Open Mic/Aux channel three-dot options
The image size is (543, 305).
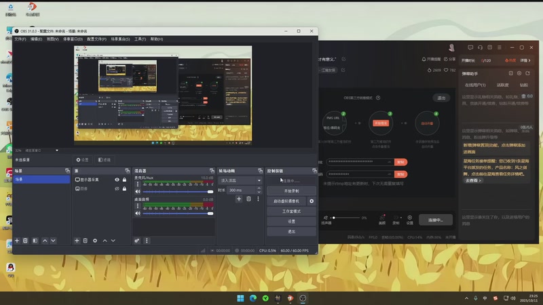pyautogui.click(x=138, y=184)
